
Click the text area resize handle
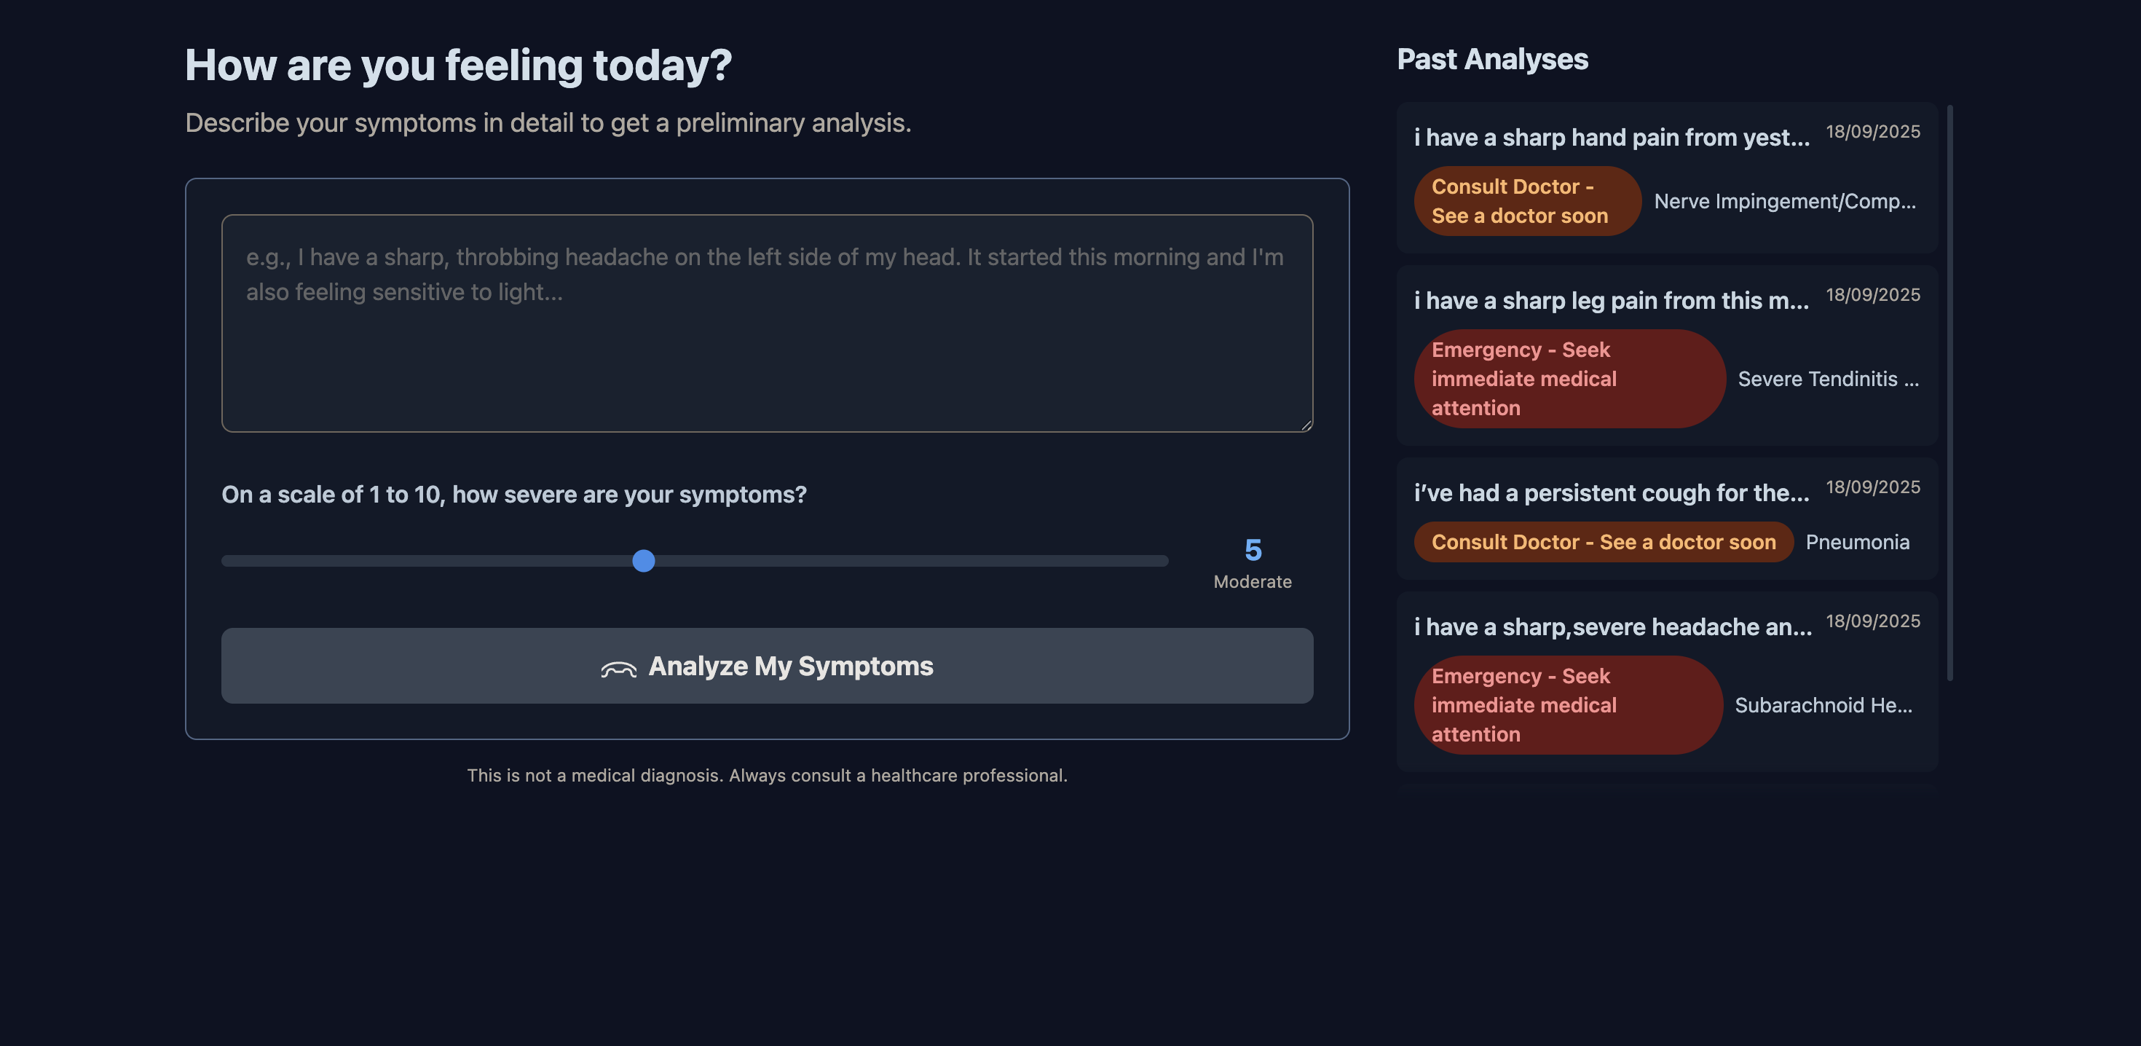pos(1306,424)
